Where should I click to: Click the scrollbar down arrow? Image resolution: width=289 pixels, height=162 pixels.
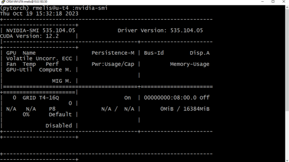point(287,160)
